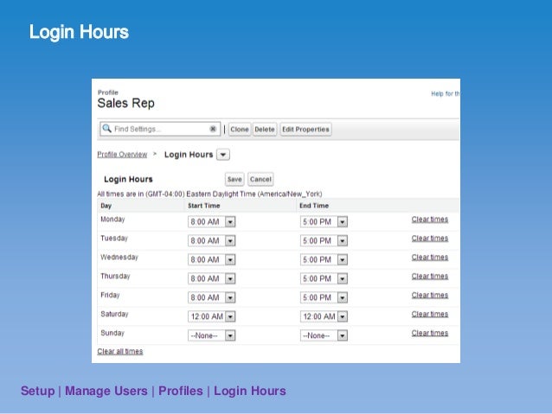The width and height of the screenshot is (552, 414).
Task: Click the End Time column header
Action: pyautogui.click(x=314, y=206)
